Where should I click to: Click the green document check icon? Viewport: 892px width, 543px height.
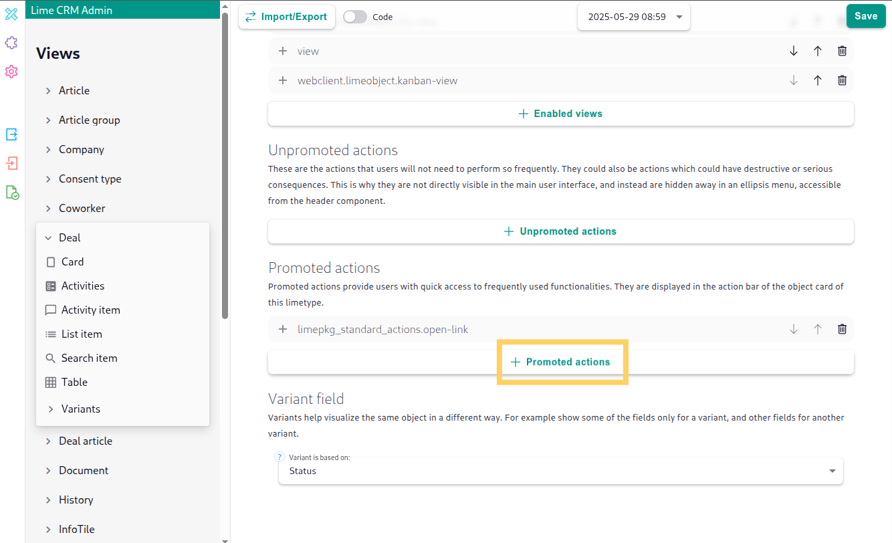[x=11, y=193]
